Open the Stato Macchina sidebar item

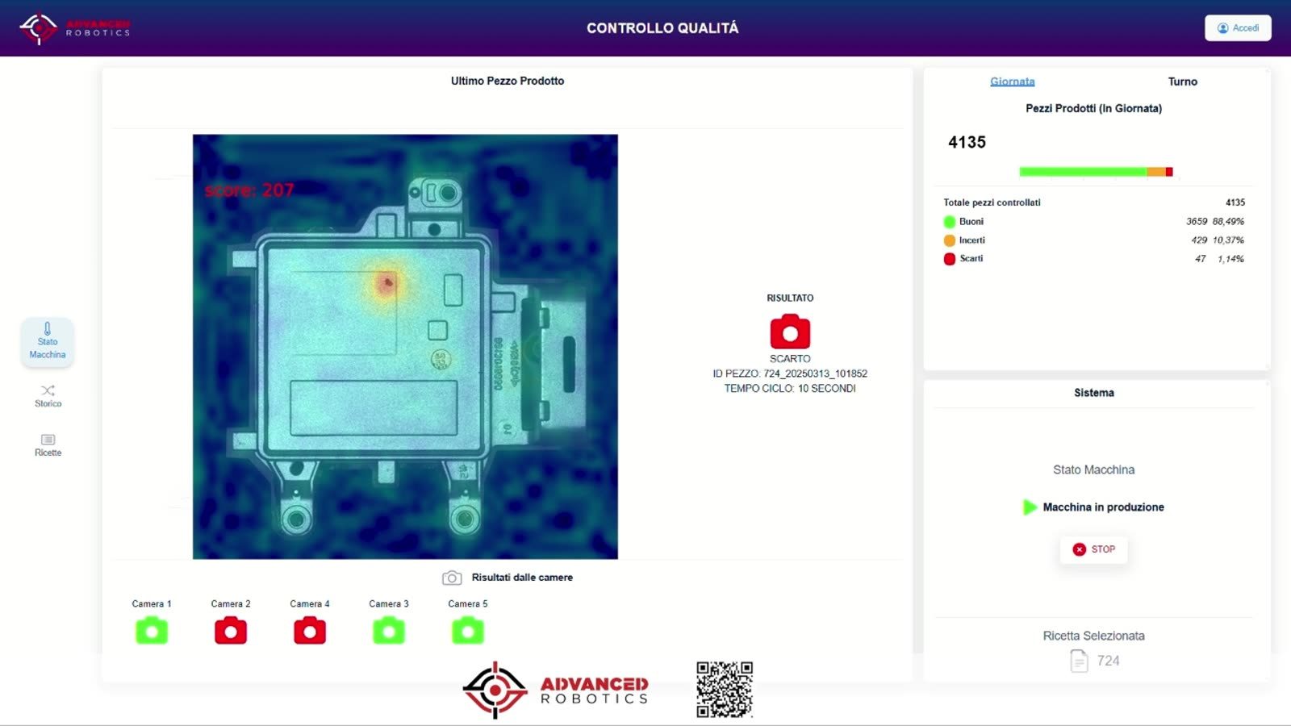(x=48, y=341)
